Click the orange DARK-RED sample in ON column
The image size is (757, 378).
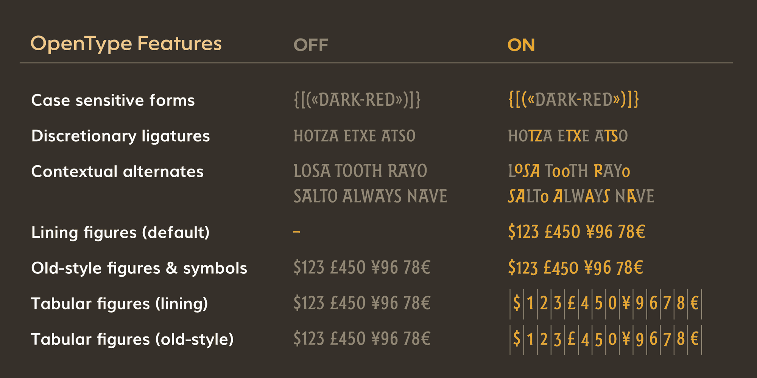[x=573, y=100]
